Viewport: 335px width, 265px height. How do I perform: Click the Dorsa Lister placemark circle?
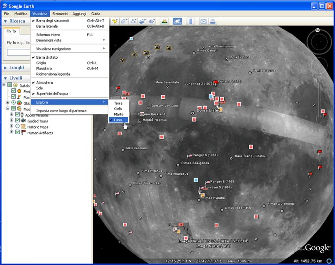click(193, 113)
